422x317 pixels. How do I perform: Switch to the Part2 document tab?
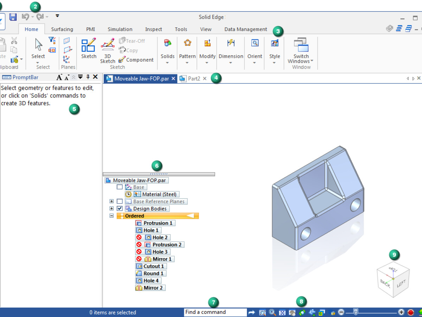[x=194, y=79]
